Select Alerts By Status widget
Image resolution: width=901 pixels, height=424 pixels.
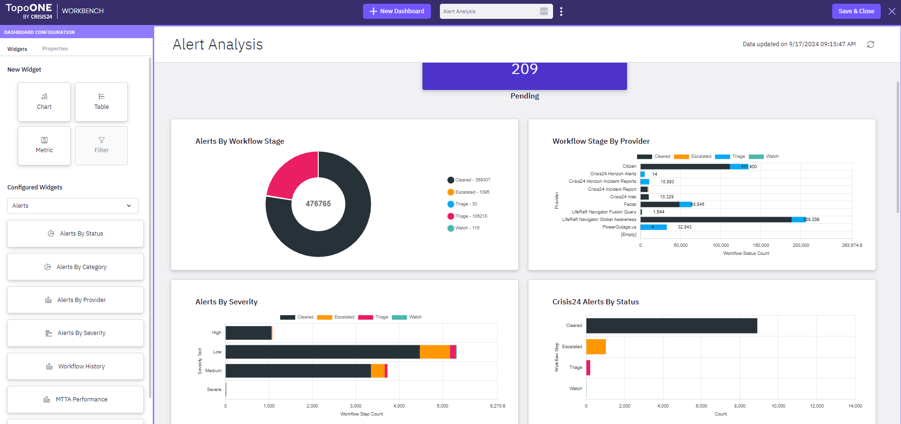coord(75,234)
